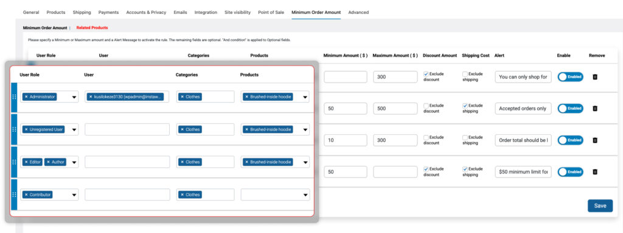This screenshot has width=623, height=233.
Task: Open User Role dropdown for Contributor row
Action: 74,195
